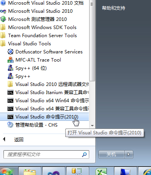Click the 关机 shutdown button
Image resolution: width=151 pixels, height=175 pixels.
[x=112, y=154]
